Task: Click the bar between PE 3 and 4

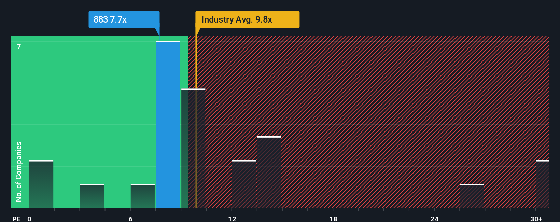Action: [x=92, y=196]
